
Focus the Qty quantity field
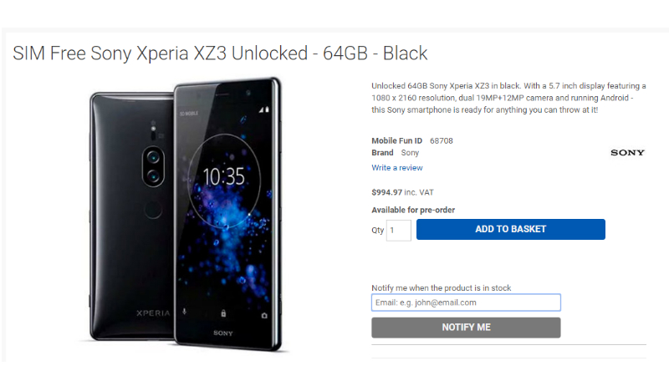tap(399, 230)
